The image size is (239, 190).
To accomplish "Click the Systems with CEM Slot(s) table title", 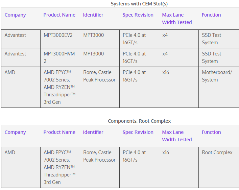I will point(139,4).
